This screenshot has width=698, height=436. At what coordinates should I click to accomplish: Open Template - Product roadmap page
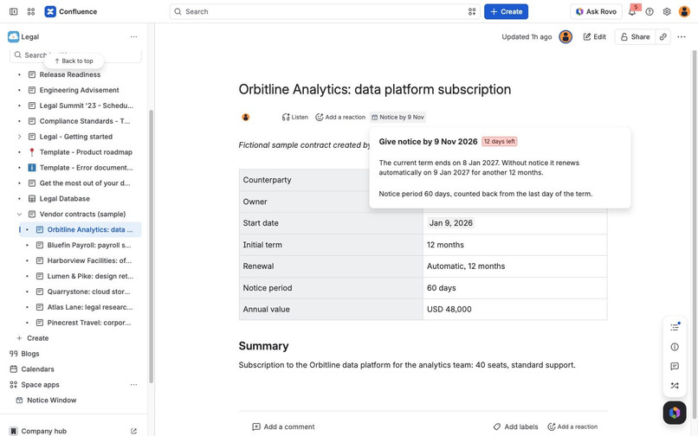tap(86, 152)
